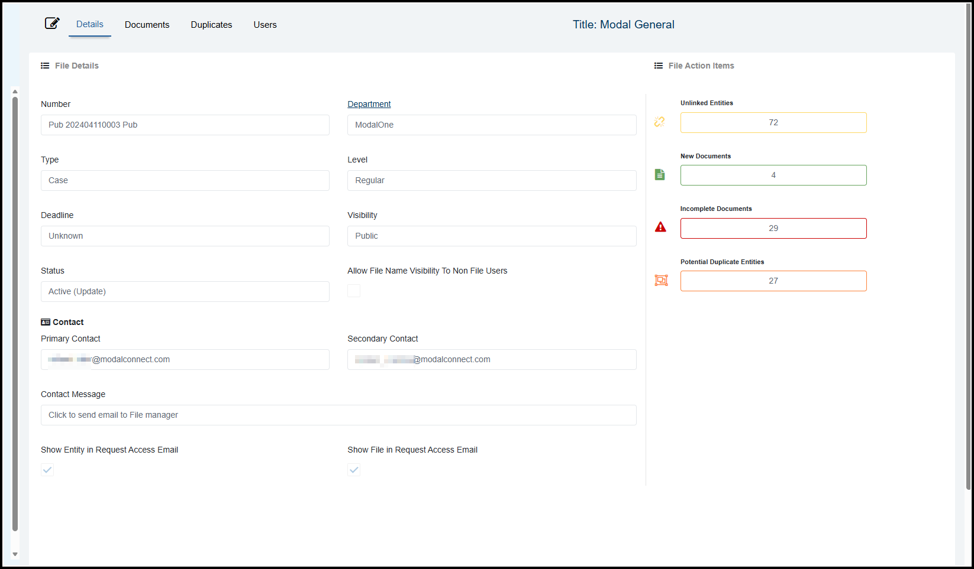Viewport: 974px width, 569px height.
Task: Click the Potential Duplicate Entities icon
Action: (661, 281)
